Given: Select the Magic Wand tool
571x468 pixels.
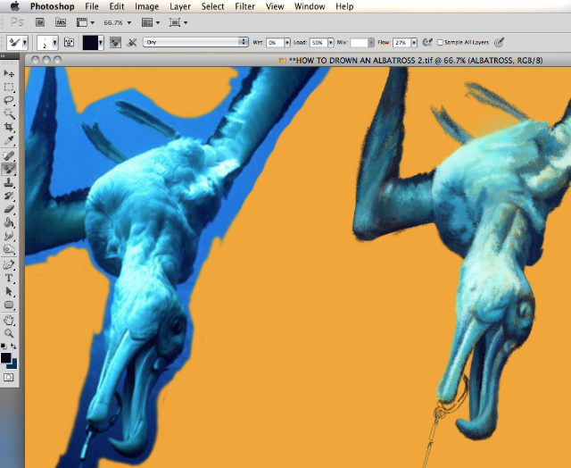Looking at the screenshot, I should pos(9,113).
